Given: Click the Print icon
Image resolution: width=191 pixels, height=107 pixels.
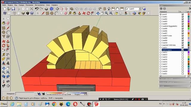Looking at the screenshot, I should tap(46, 9).
